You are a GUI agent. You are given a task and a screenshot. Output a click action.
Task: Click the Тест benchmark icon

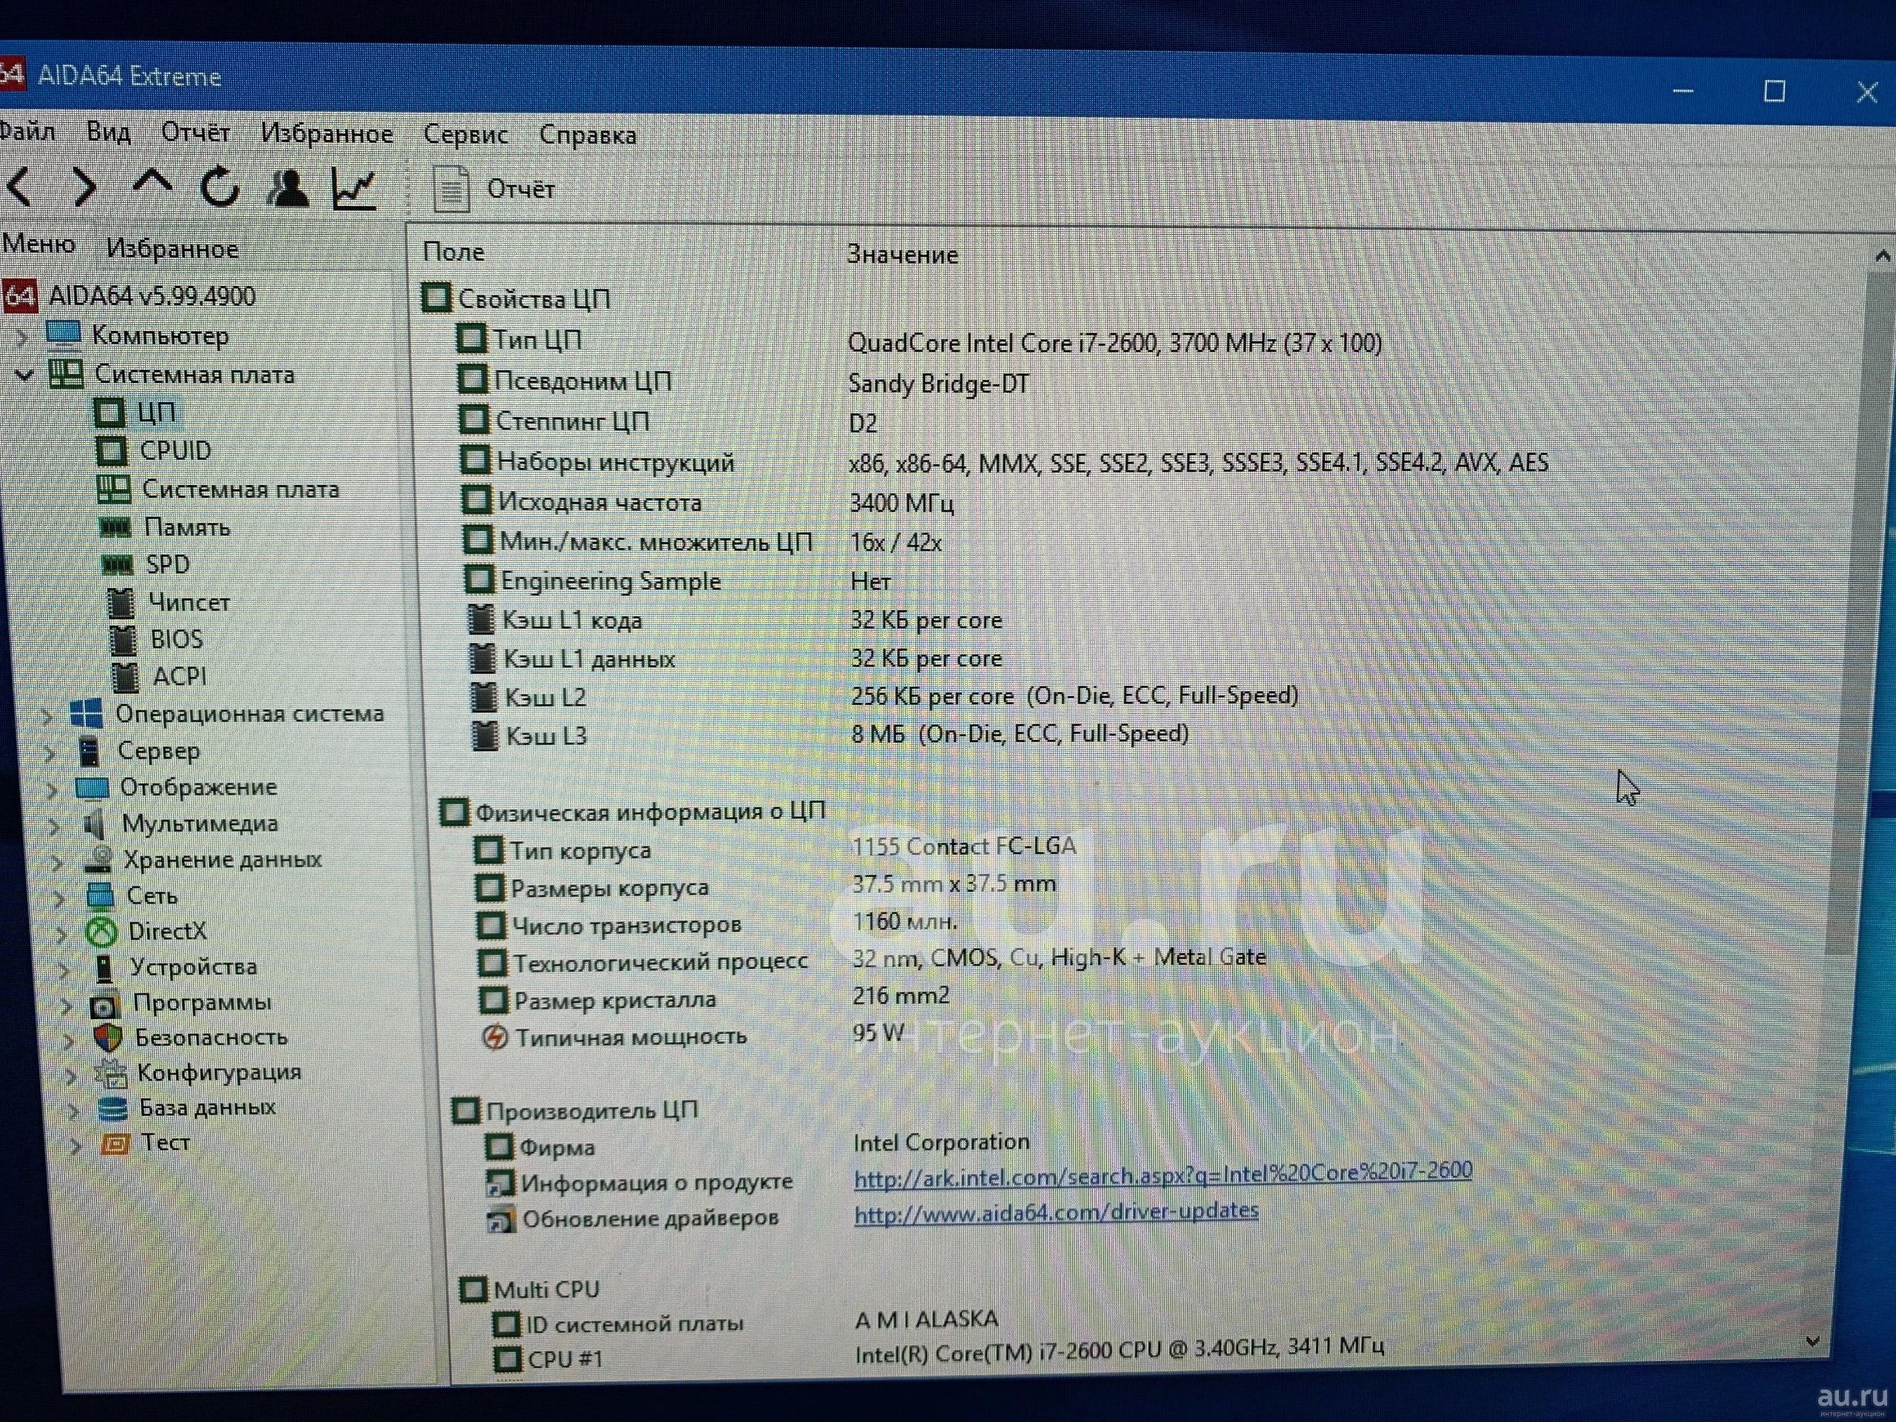coord(115,1144)
